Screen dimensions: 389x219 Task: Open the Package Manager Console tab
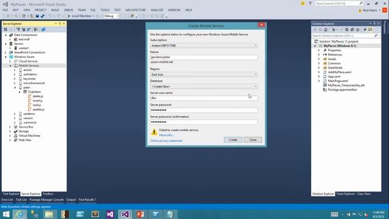[46, 200]
